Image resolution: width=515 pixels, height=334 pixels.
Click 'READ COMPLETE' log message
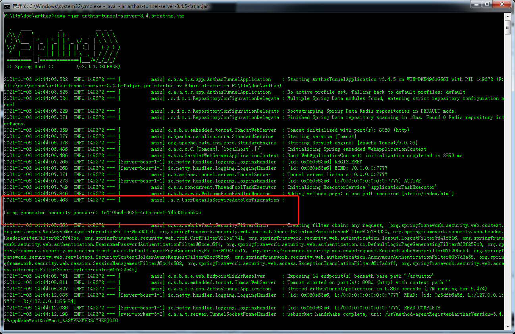point(422,308)
